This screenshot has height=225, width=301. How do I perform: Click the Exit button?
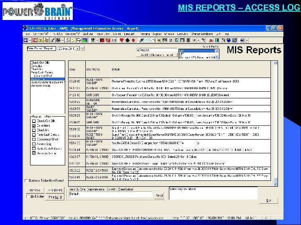point(268,200)
